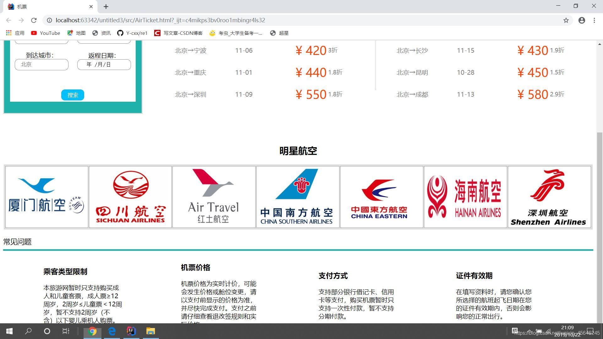Image resolution: width=603 pixels, height=339 pixels.
Task: Select 北京→宁波 flight route
Action: point(190,51)
